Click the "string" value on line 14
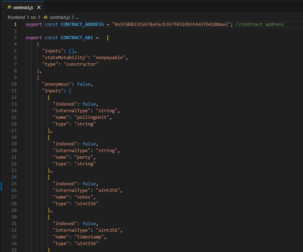The image size is (303, 252). pos(107,111)
